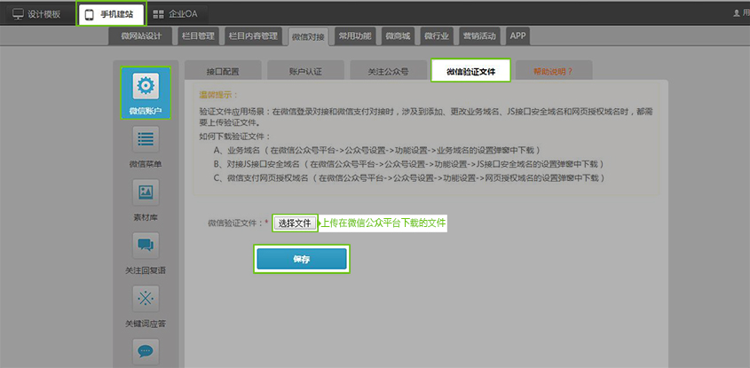Viewport: 750px width, 368px height.
Task: Click the 微信菜单 list icon
Action: [146, 139]
